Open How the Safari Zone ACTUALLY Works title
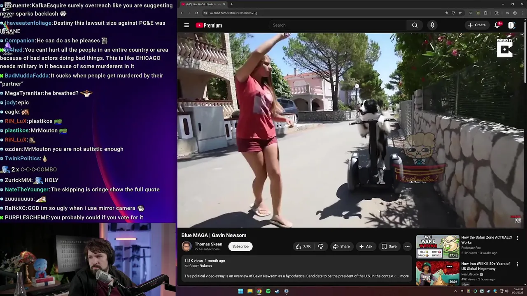This screenshot has width=527, height=296. tap(487, 240)
